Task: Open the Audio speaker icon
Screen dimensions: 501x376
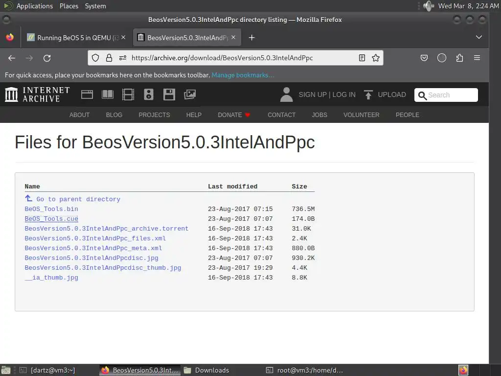Action: click(149, 94)
